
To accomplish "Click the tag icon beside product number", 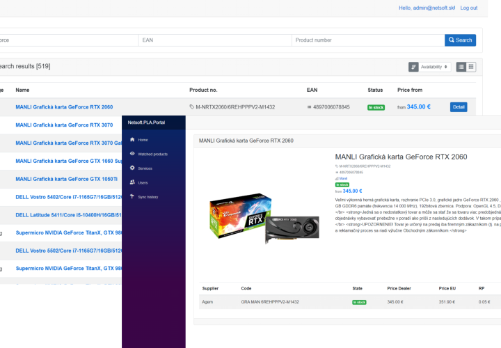I will click(x=192, y=107).
